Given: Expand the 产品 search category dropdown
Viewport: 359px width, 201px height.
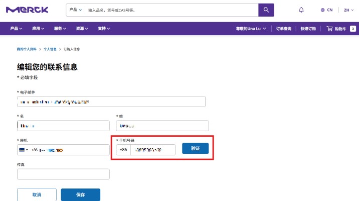Looking at the screenshot, I should tap(76, 10).
